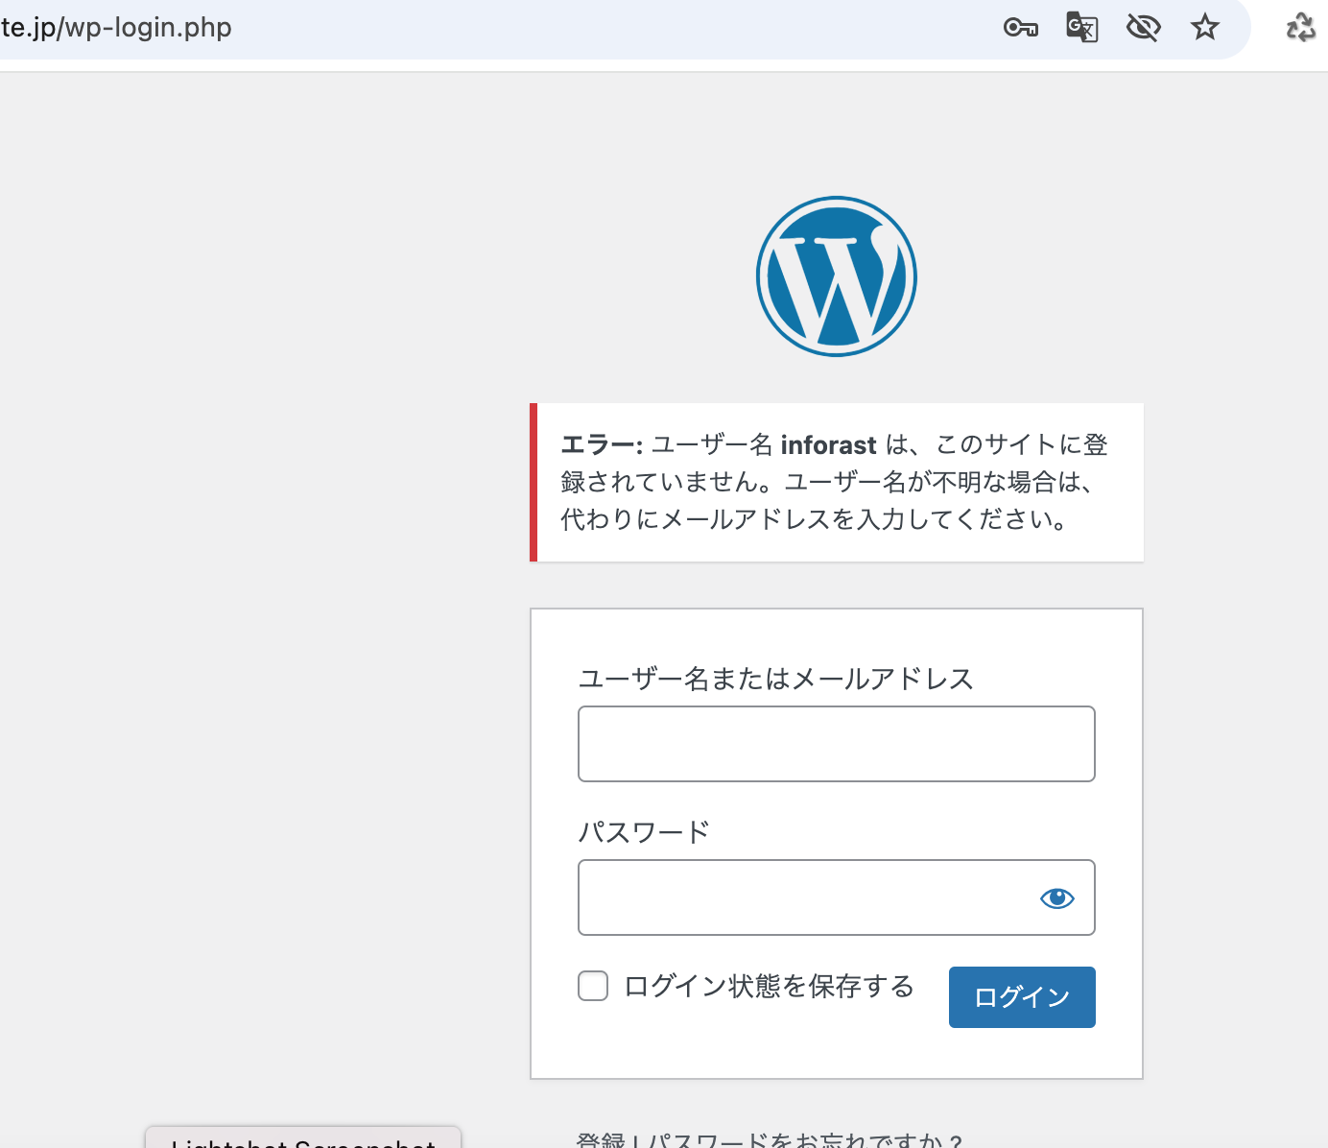This screenshot has height=1148, width=1328.
Task: Show password with the eye icon
Action: click(x=1057, y=898)
